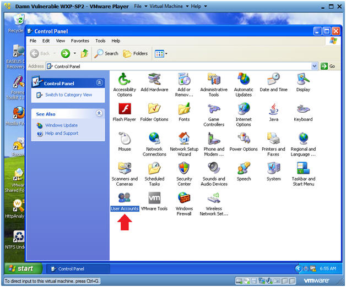Click the taskbar clock showing 6:55 AM

(x=328, y=268)
